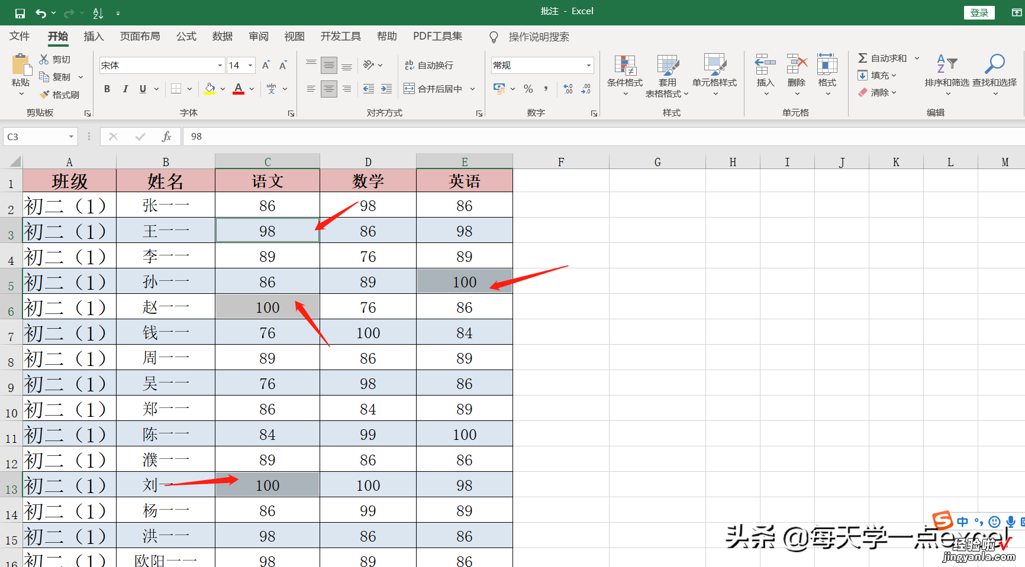This screenshot has height=567, width=1025.
Task: Click the Insert cells (插入) icon
Action: [765, 64]
